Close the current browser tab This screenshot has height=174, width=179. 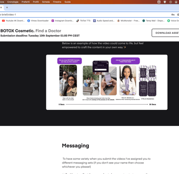coord(1,8)
